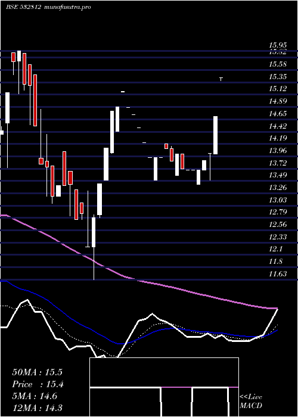Select the 12.79 price axis label
The width and height of the screenshot is (298, 417).
click(278, 212)
